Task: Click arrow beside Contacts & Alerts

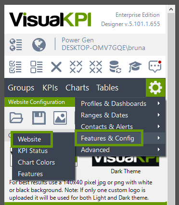Action: tap(159, 127)
